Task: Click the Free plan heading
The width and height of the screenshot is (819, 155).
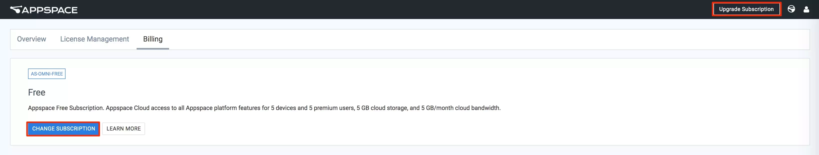Action: click(x=37, y=92)
